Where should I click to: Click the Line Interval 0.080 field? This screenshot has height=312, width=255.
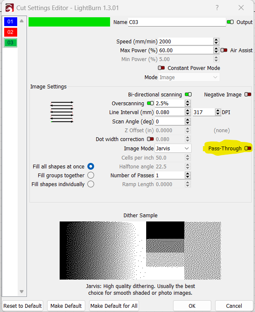click(170, 112)
